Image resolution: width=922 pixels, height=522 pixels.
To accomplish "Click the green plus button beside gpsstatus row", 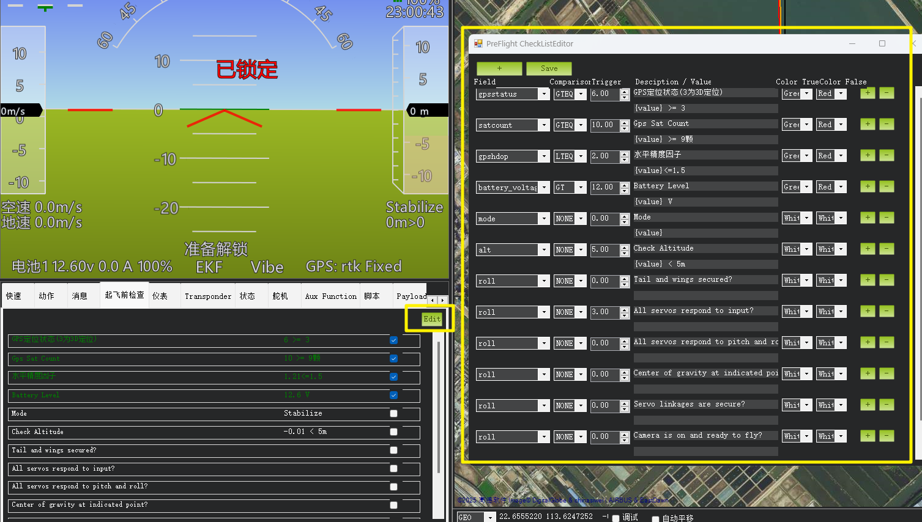I will coord(868,93).
